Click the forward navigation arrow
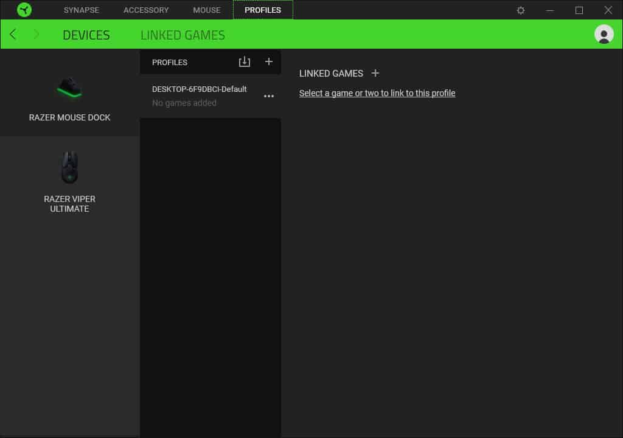 37,34
